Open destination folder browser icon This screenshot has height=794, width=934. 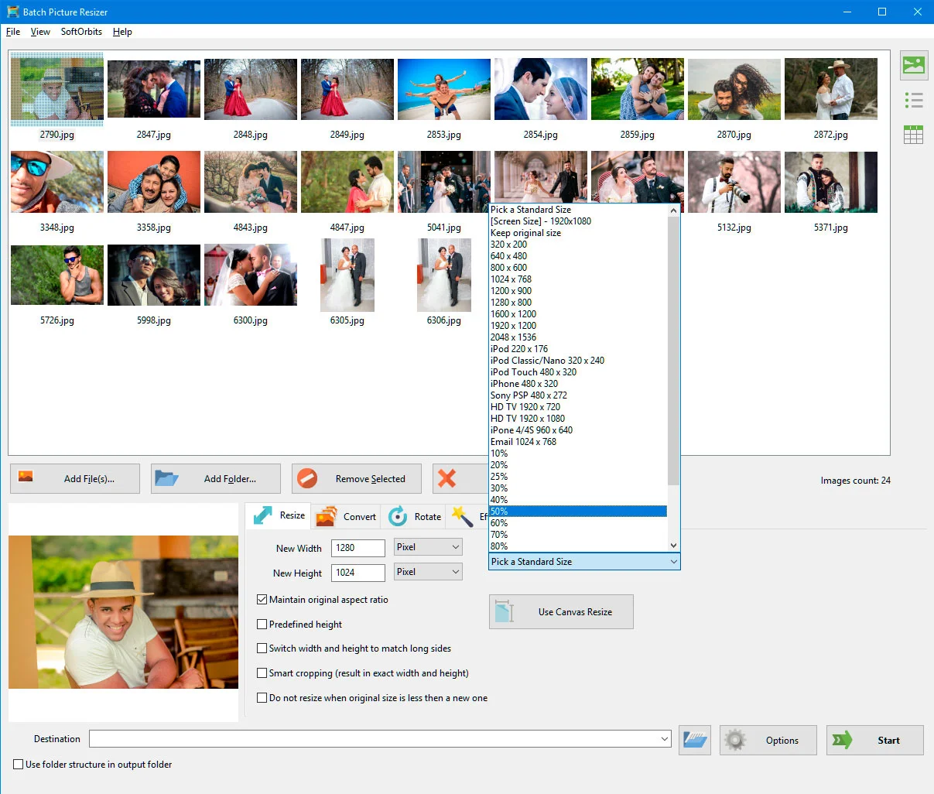click(694, 740)
